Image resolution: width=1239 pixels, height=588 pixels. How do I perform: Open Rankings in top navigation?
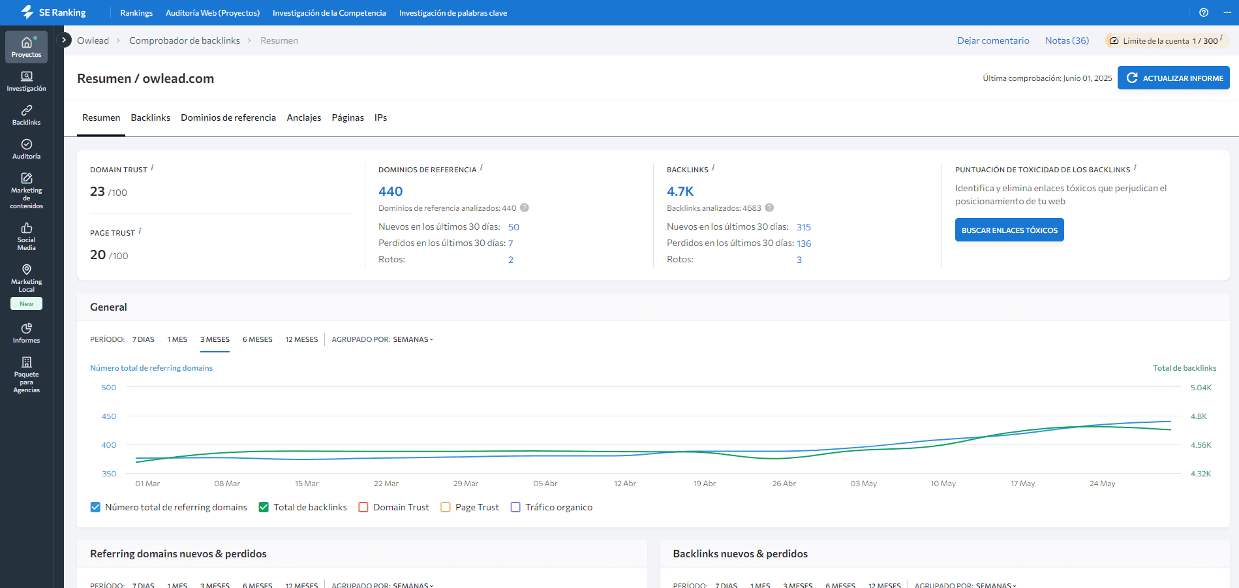coord(136,12)
